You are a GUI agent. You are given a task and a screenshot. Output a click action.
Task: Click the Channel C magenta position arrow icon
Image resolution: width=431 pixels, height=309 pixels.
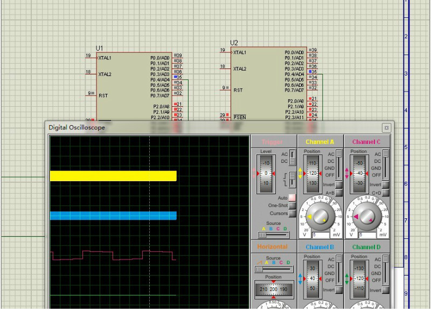[x=347, y=174]
